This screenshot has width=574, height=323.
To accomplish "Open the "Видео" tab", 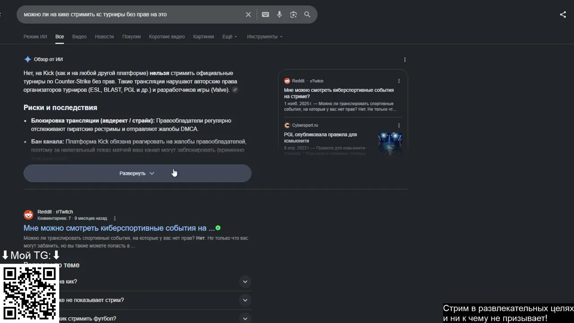I will click(79, 37).
